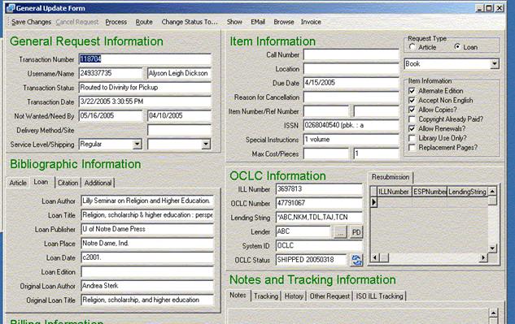Open the Route menu
This screenshot has width=515, height=324.
pyautogui.click(x=144, y=22)
